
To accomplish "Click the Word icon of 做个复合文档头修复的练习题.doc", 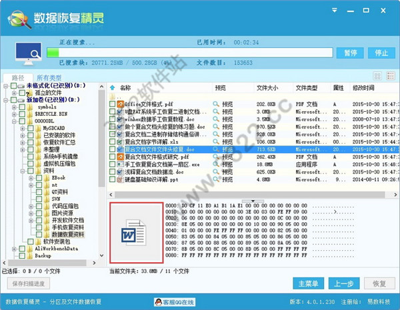I will (x=120, y=127).
